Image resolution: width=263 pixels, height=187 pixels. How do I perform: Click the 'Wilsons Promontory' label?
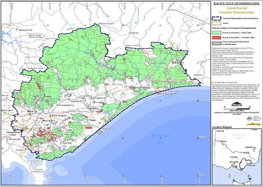coord(38,171)
